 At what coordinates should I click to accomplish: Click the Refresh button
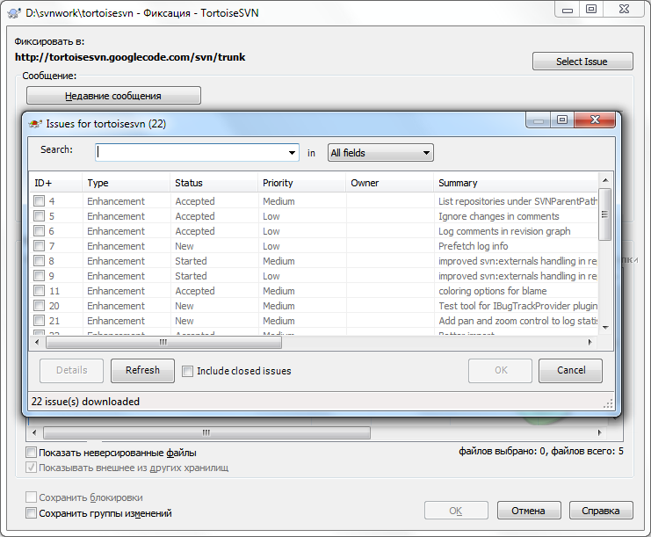(142, 371)
